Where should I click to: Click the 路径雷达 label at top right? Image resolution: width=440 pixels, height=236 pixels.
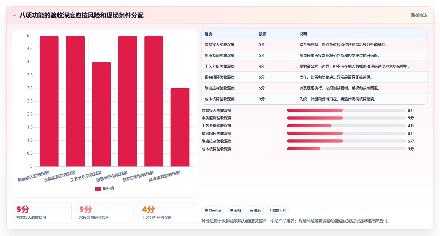tap(419, 15)
